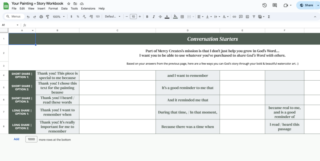Click the Add rows link
Image resolution: width=320 pixels, height=161 pixels.
[x=16, y=139]
